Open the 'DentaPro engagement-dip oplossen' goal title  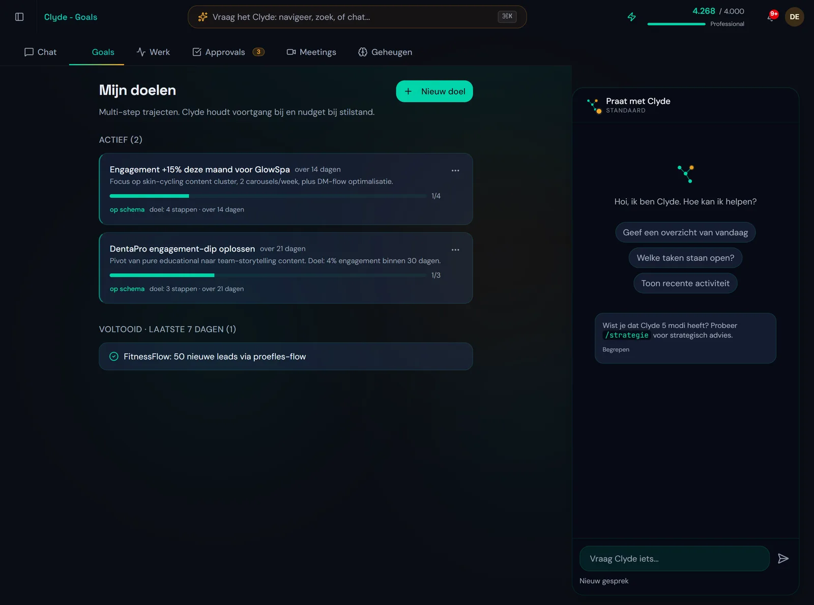[182, 249]
